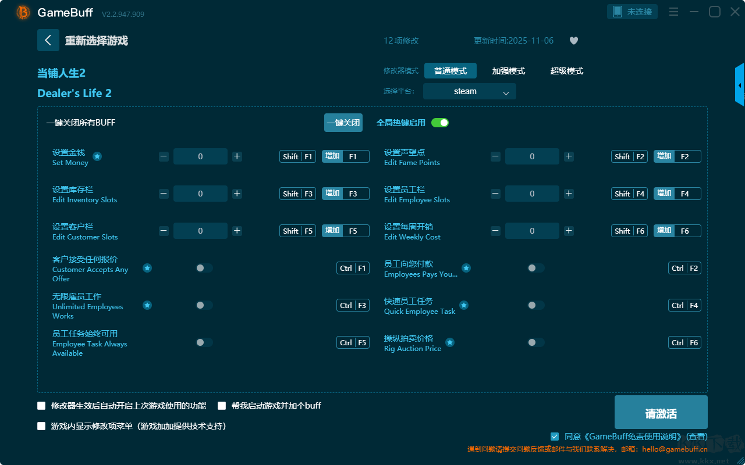Select 超级模式 mode tab
Viewport: 745px width, 465px height.
coord(566,71)
